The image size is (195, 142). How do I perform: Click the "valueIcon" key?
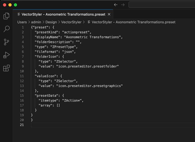45,76
